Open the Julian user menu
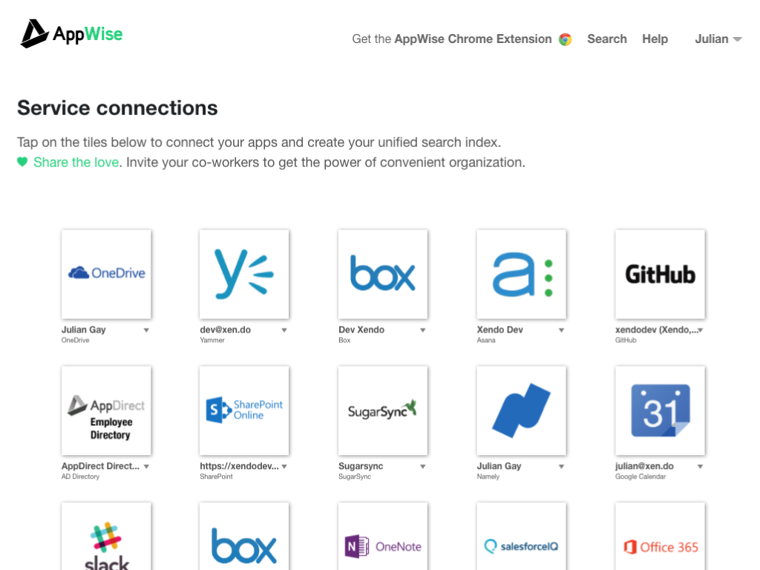 click(718, 39)
